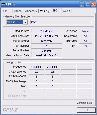Click the CPU-Z title bar text
97x115 pixels.
pyautogui.click(x=11, y=4)
